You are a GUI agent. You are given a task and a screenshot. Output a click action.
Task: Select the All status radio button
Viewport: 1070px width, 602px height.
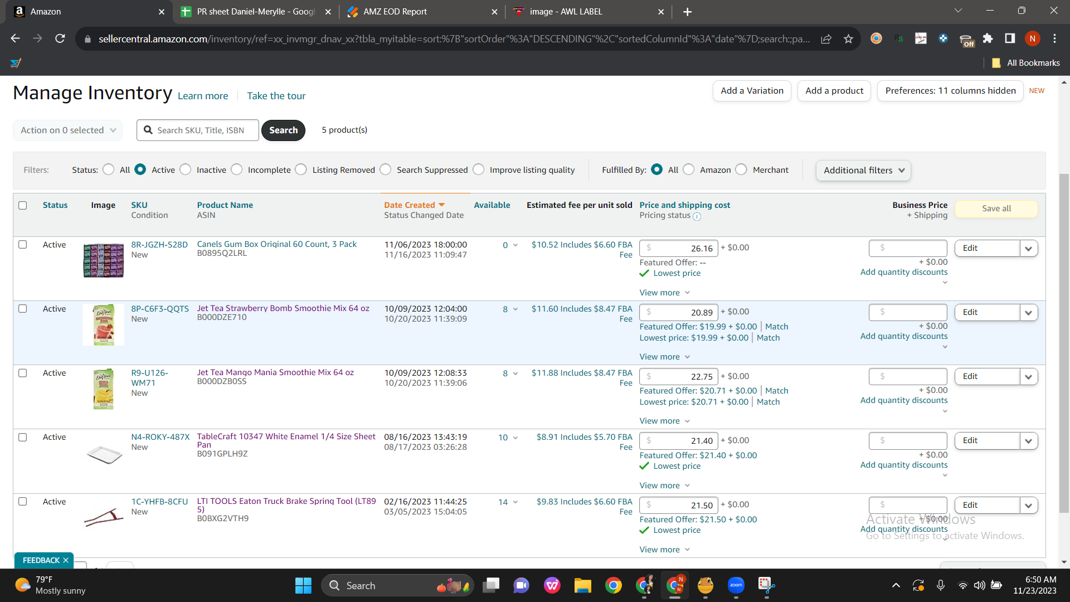tap(109, 169)
